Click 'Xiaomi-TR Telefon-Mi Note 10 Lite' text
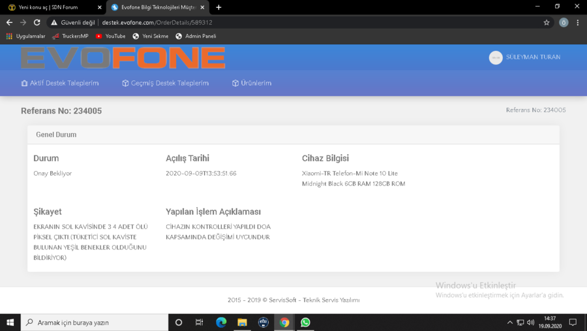The width and height of the screenshot is (587, 331). coord(350,174)
